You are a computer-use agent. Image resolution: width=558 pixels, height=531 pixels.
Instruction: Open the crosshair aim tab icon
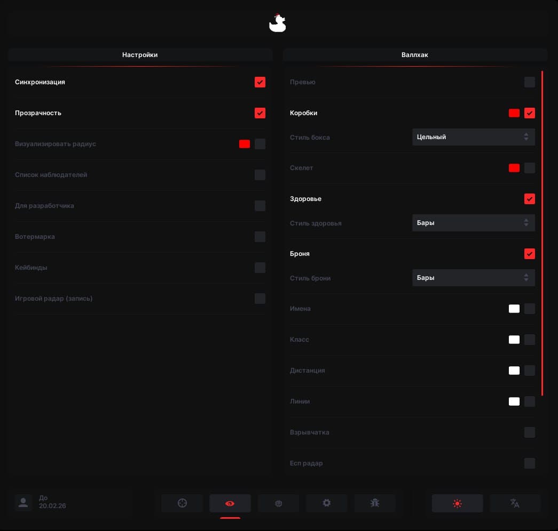182,503
